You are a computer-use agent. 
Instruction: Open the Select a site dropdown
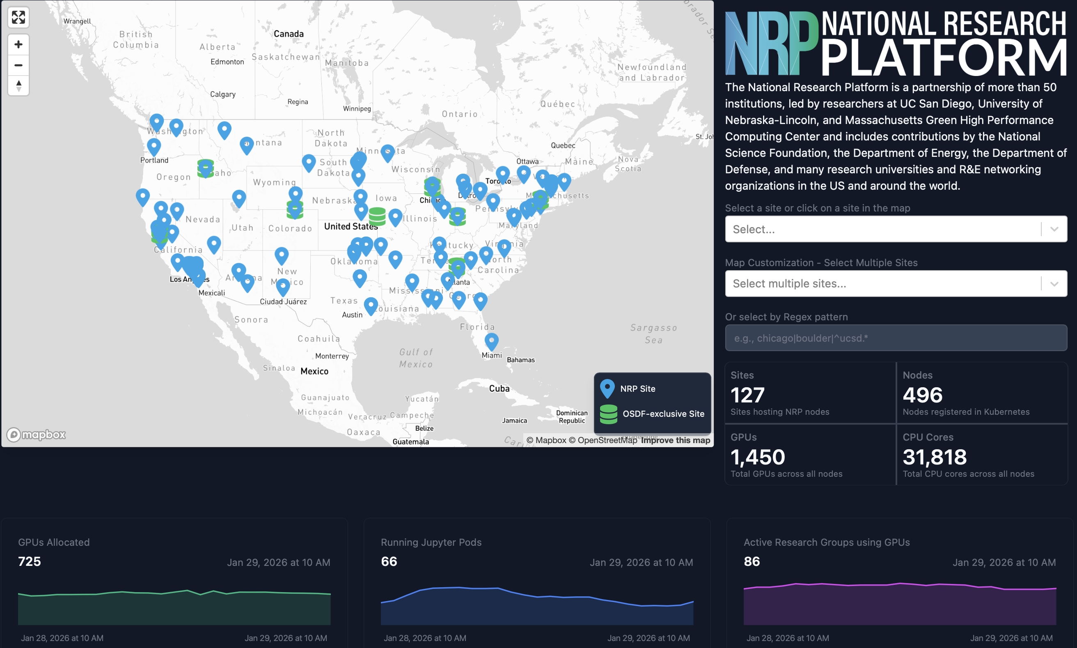pos(896,229)
